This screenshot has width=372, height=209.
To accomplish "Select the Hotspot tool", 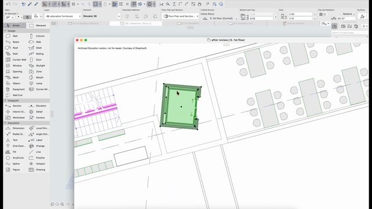I will (x=38, y=164).
